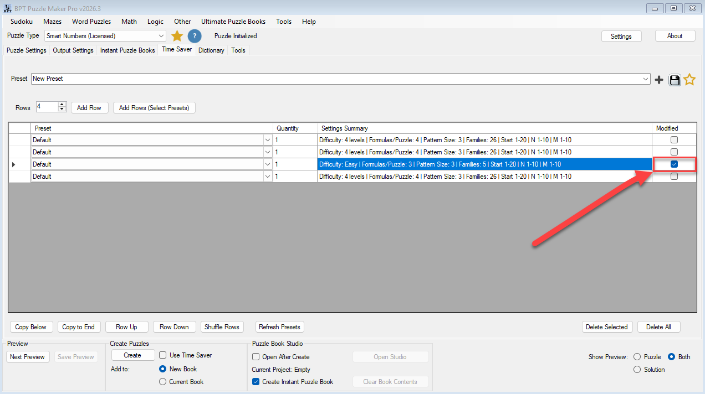Click the Row Down button
This screenshot has height=394, width=705.
click(x=174, y=327)
